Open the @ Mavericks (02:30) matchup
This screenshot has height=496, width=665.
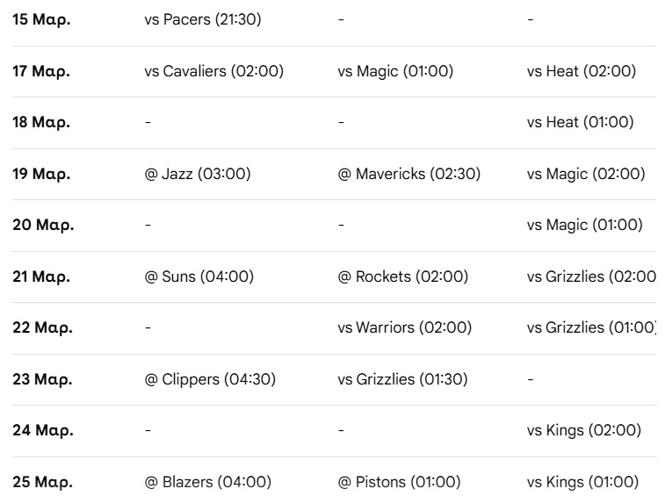coord(409,174)
